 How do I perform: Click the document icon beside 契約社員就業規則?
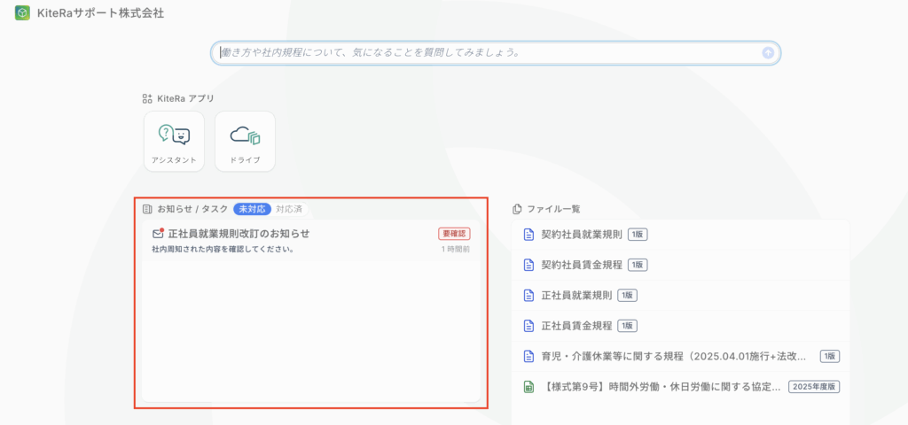528,235
